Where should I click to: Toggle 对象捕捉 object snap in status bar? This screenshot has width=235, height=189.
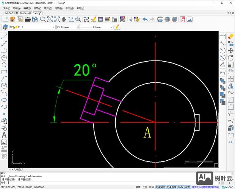[x=161, y=187]
